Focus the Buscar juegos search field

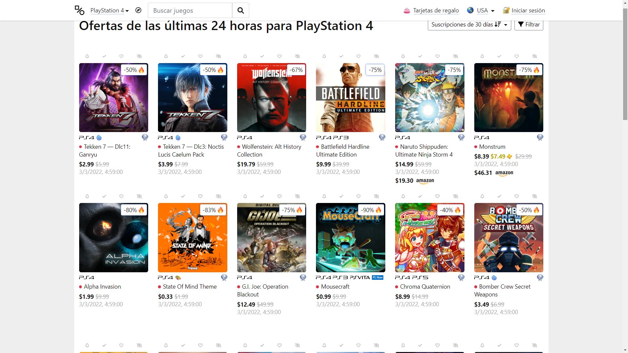point(190,10)
